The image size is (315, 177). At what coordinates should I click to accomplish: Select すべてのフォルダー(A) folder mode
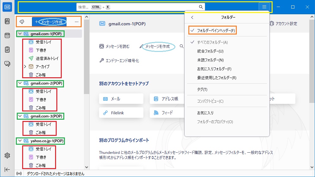point(212,42)
